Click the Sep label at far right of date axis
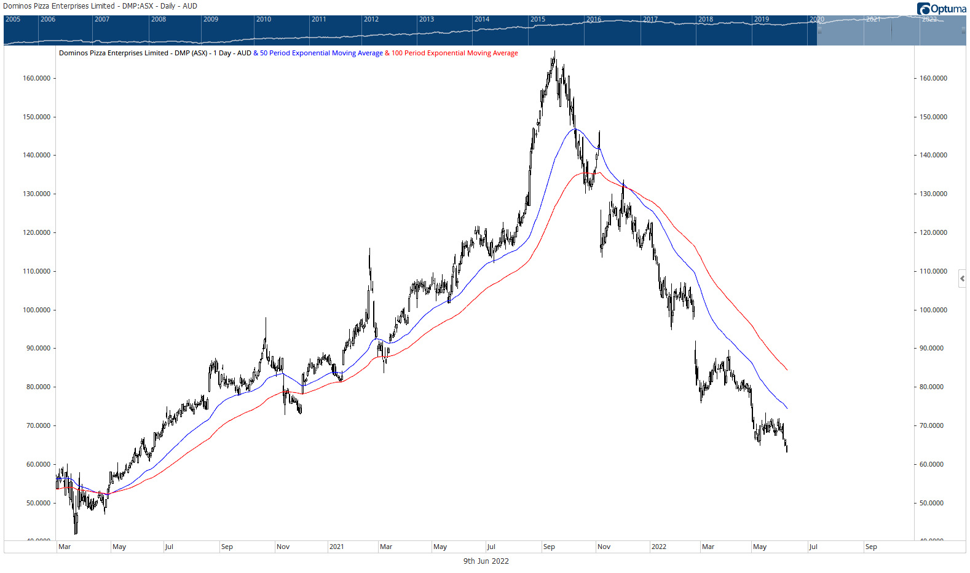970x573 pixels. tap(870, 547)
